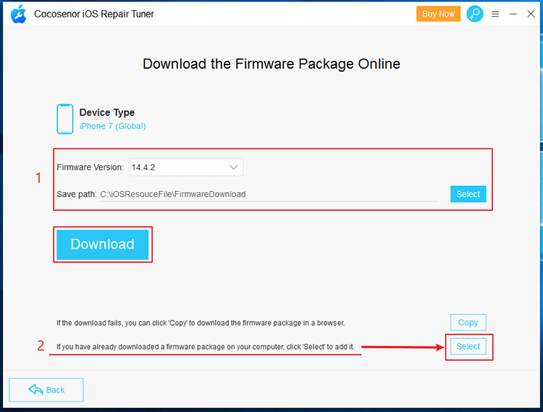Click the Buy Now button
The height and width of the screenshot is (412, 543).
coord(438,14)
